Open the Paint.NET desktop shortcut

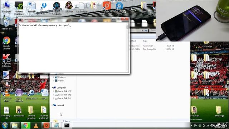point(6,77)
